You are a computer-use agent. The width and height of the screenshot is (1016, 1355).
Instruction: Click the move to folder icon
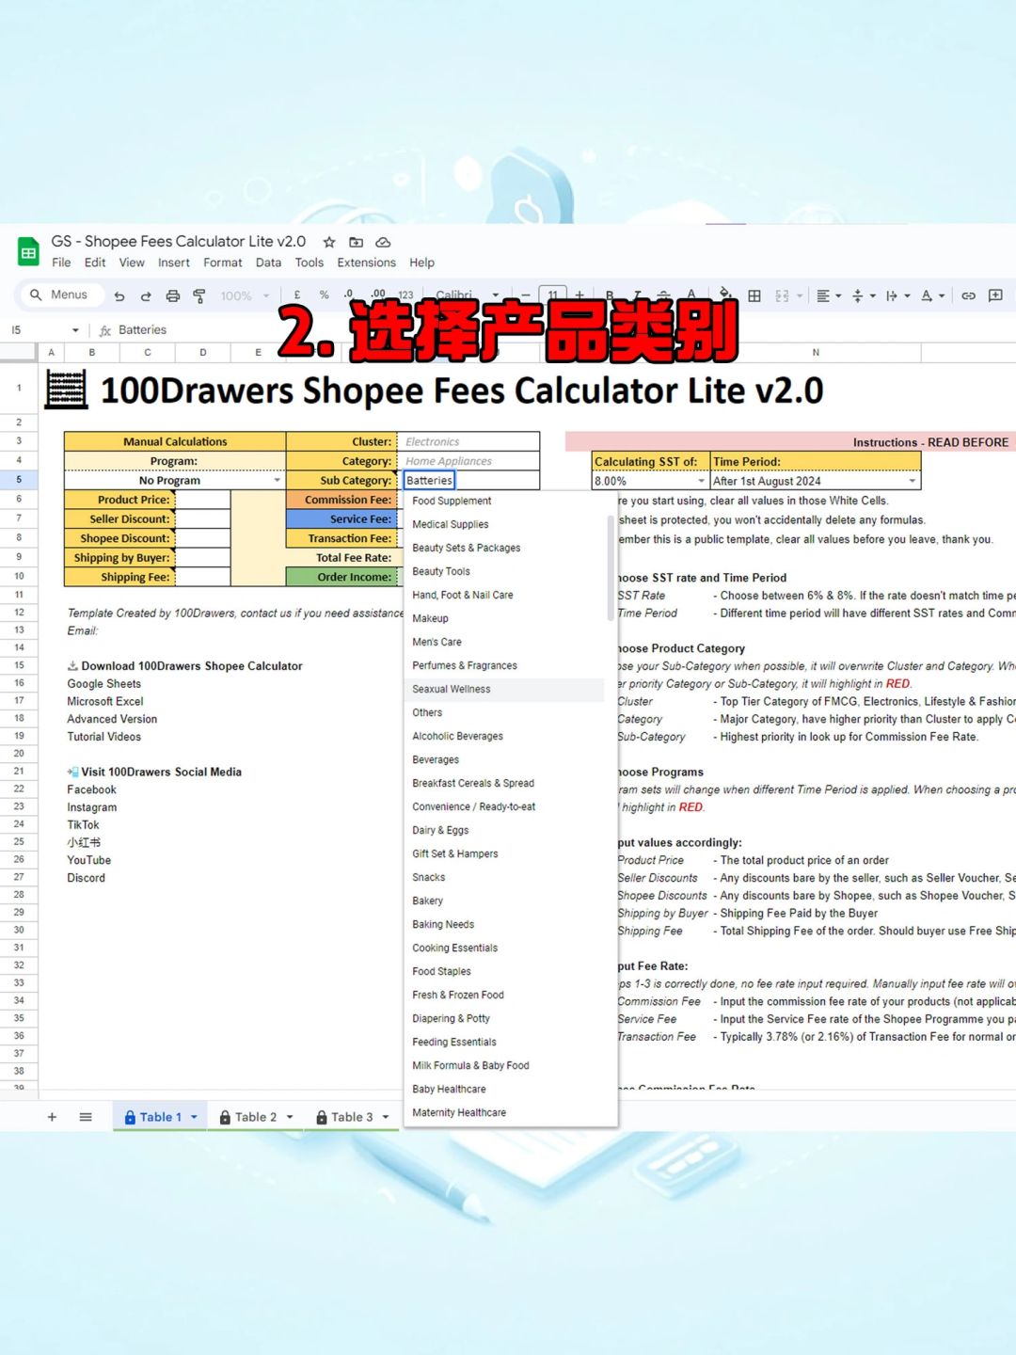(356, 242)
